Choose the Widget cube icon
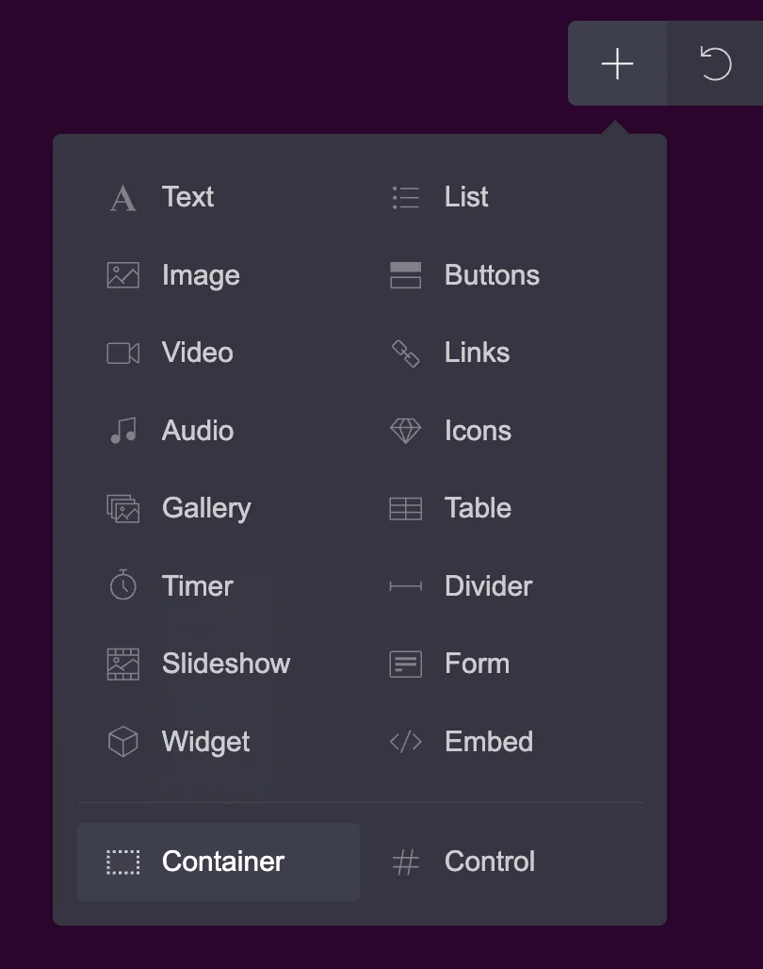 tap(123, 742)
